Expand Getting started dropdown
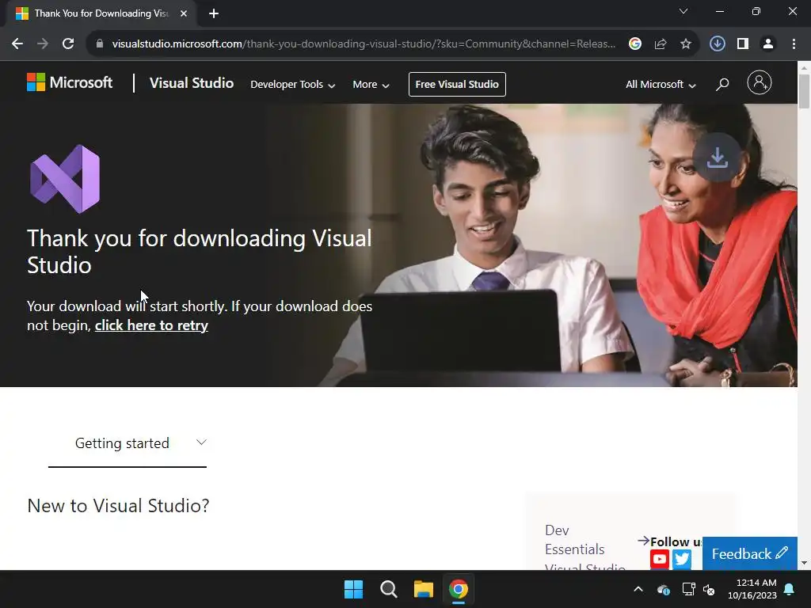 pyautogui.click(x=128, y=443)
